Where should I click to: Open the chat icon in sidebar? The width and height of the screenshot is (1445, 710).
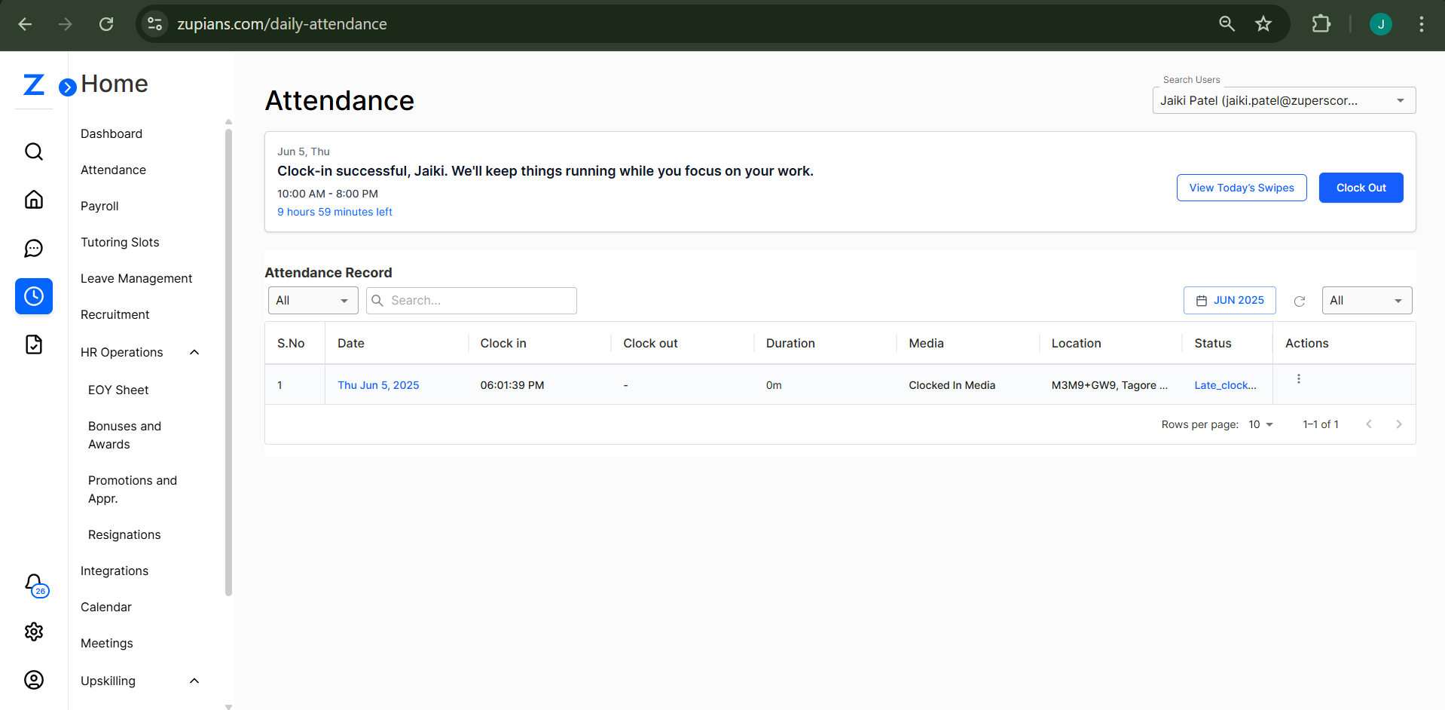tap(34, 248)
